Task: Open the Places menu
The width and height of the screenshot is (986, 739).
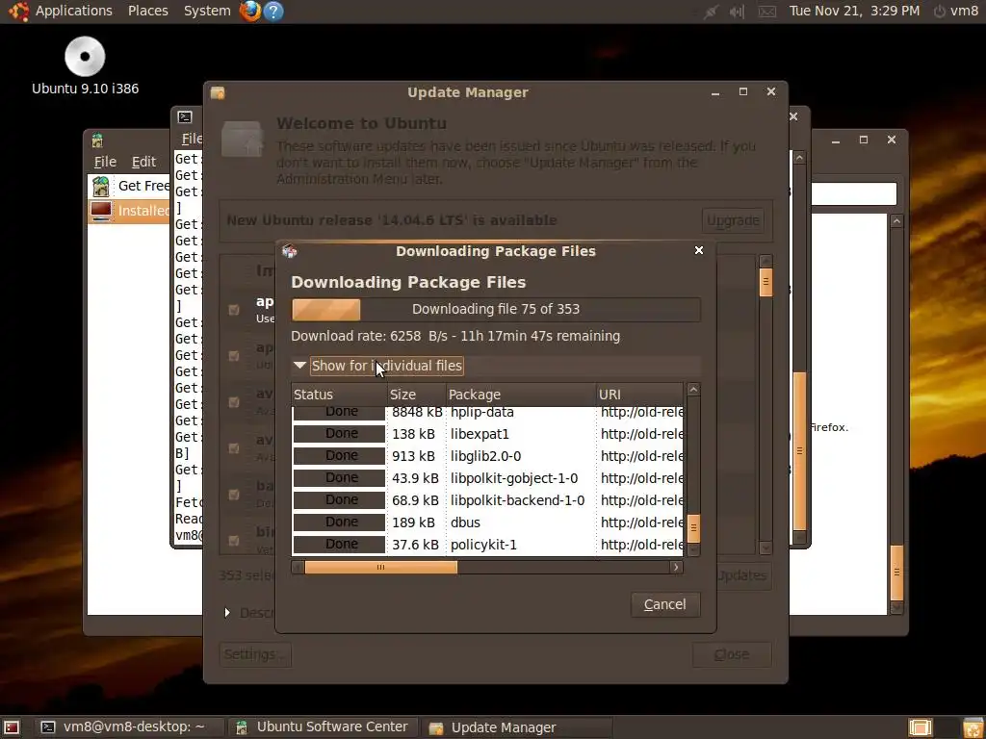Action: pyautogui.click(x=147, y=11)
